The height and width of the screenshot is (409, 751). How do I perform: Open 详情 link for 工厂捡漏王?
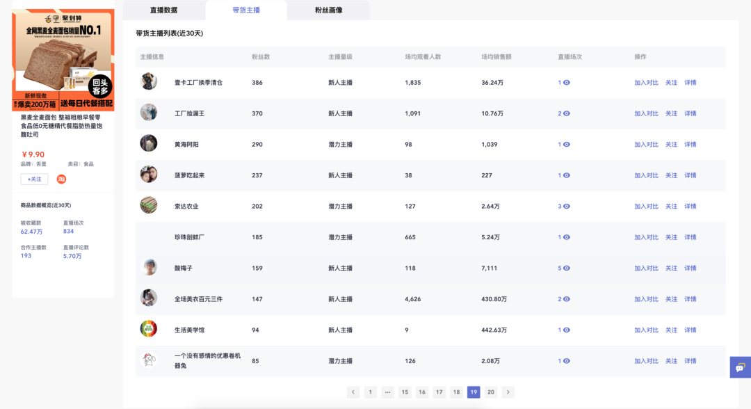click(x=691, y=113)
